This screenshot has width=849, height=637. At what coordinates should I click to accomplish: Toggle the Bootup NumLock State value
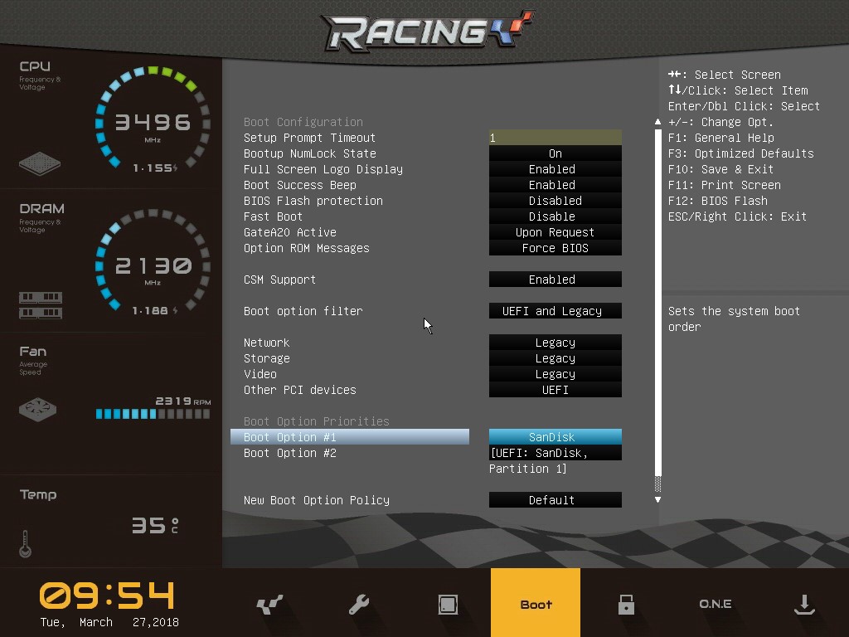tap(555, 153)
